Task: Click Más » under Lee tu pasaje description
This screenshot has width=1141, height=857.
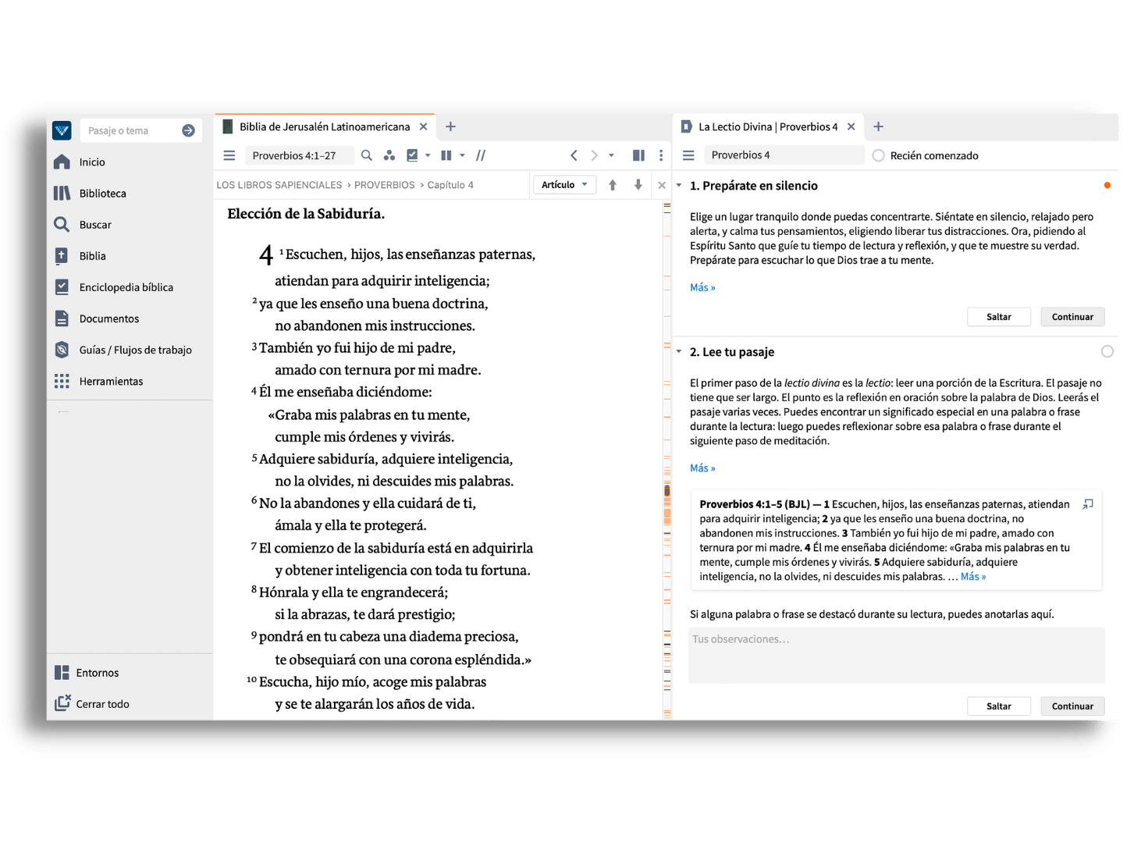Action: (702, 468)
